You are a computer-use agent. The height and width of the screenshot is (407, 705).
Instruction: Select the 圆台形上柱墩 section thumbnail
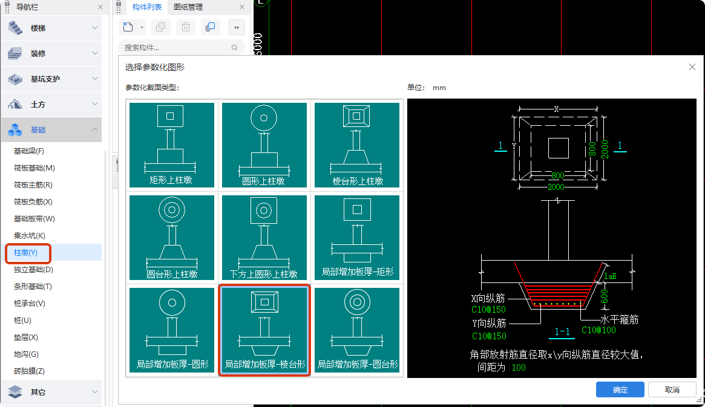172,238
